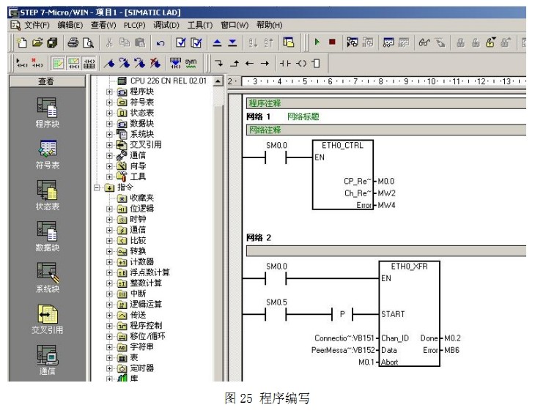Print with the printer toolbar icon

(x=73, y=42)
